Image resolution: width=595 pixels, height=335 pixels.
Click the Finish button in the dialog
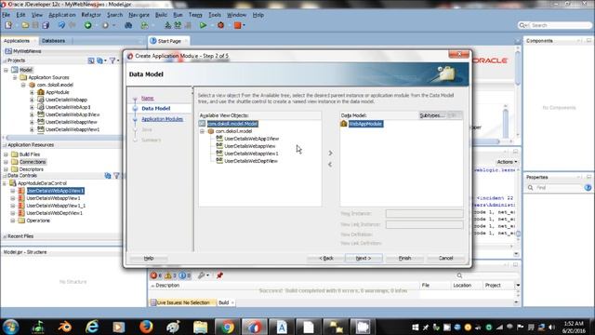pos(404,259)
